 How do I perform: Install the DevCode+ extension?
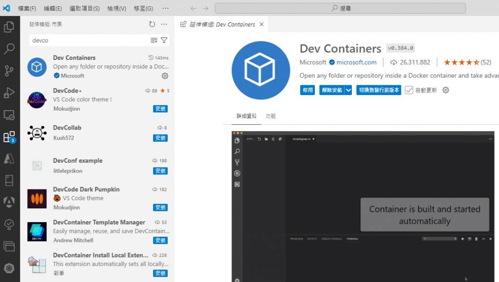coord(160,109)
